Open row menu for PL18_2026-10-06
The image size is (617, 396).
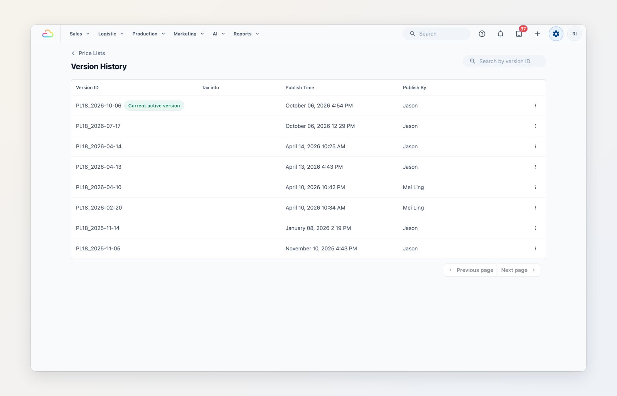pos(536,106)
